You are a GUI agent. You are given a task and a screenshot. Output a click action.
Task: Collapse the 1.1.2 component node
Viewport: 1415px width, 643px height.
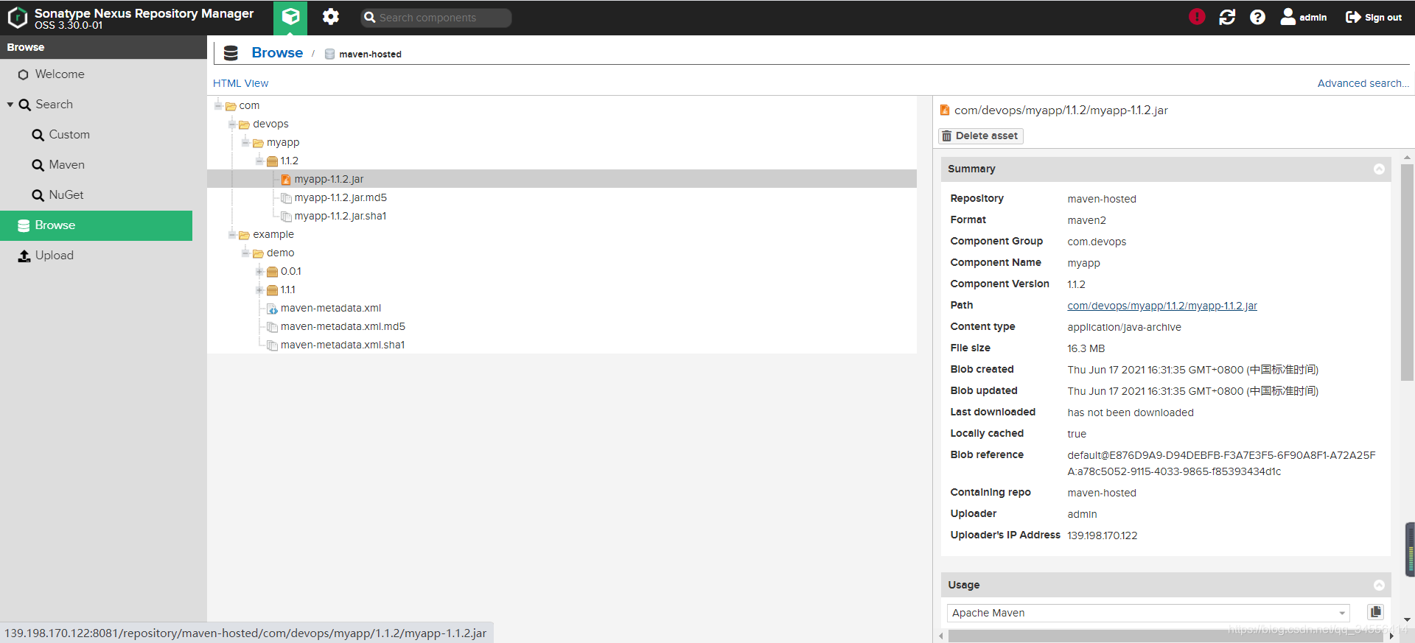coord(259,161)
